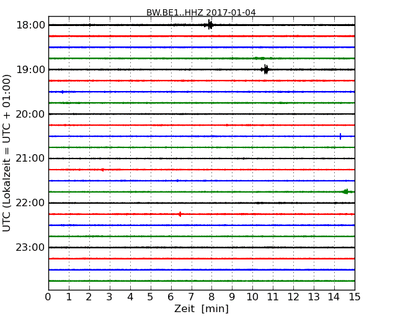Screen dimensions: 403x322
Task: Click x-axis tick label 10
Action: tap(252, 297)
